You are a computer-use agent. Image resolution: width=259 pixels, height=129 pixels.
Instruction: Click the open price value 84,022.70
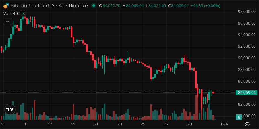pyautogui.click(x=111, y=6)
